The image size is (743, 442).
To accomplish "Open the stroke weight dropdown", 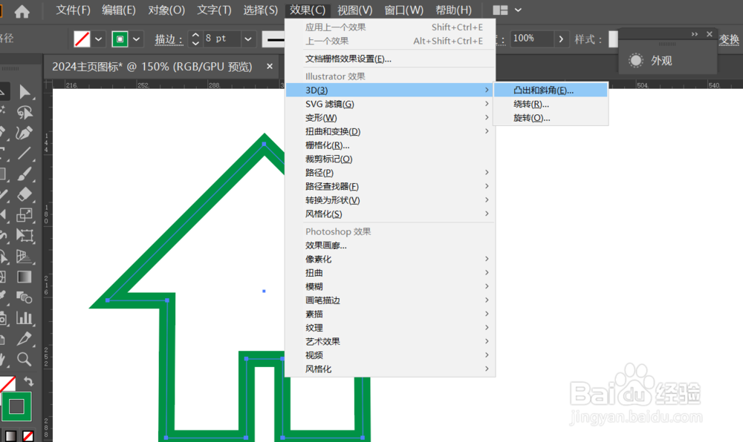I will (247, 37).
